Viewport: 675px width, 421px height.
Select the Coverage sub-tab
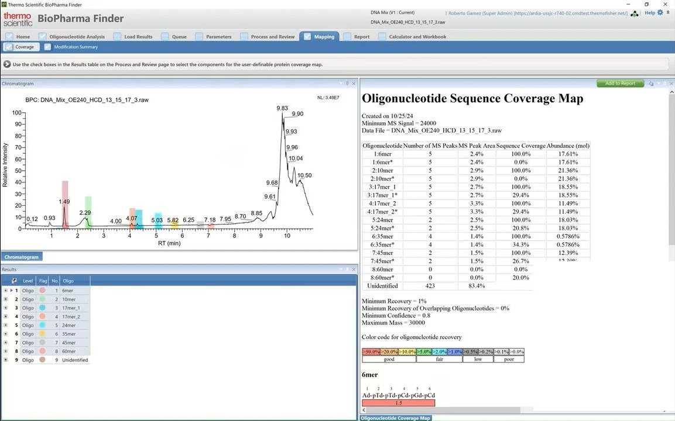click(21, 47)
